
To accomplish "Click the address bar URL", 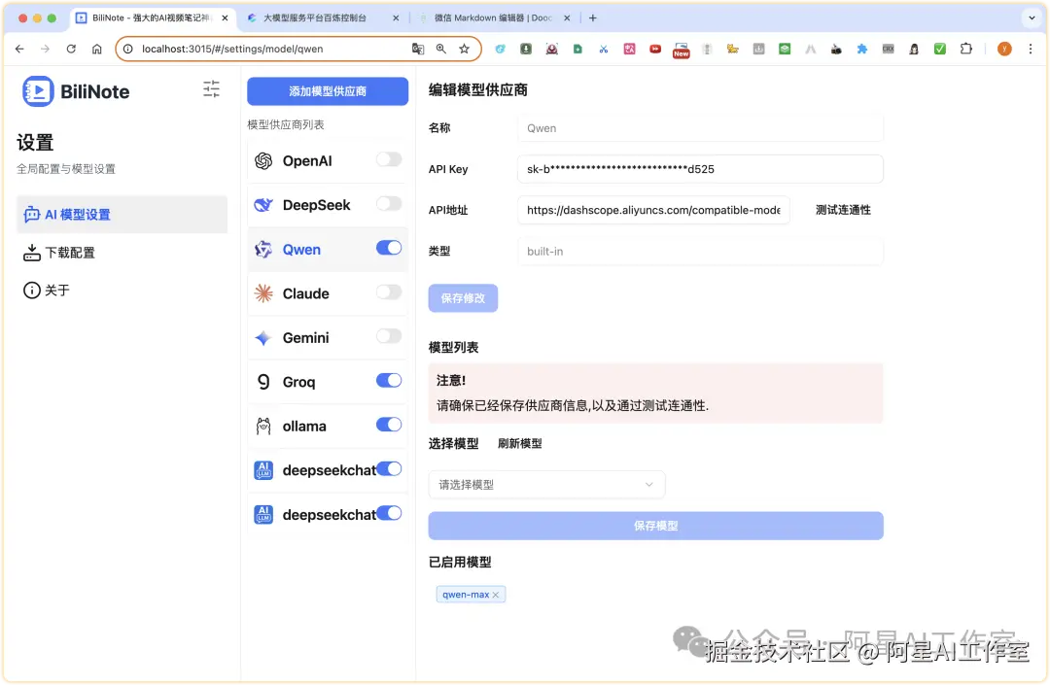I will pos(232,49).
